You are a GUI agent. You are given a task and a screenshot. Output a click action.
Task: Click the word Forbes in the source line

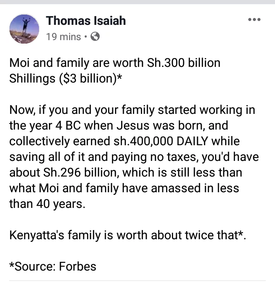pos(78,266)
